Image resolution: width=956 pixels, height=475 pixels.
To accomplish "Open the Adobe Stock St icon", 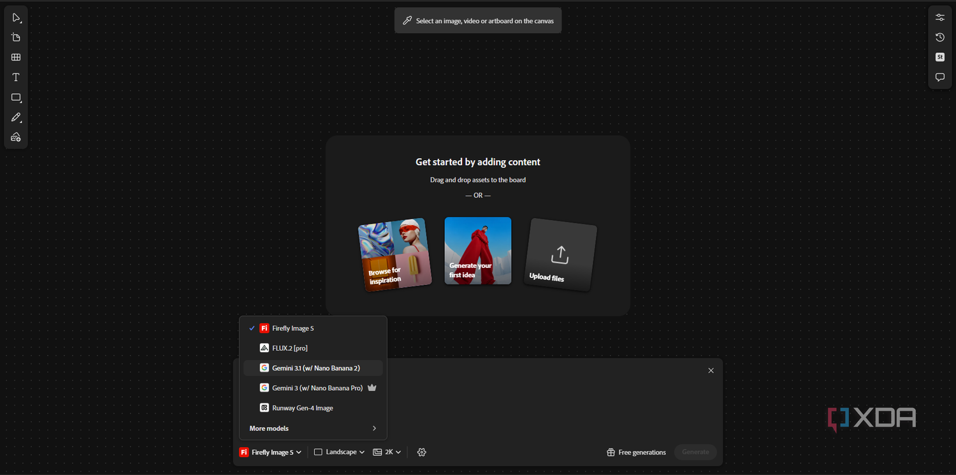I will coord(939,57).
